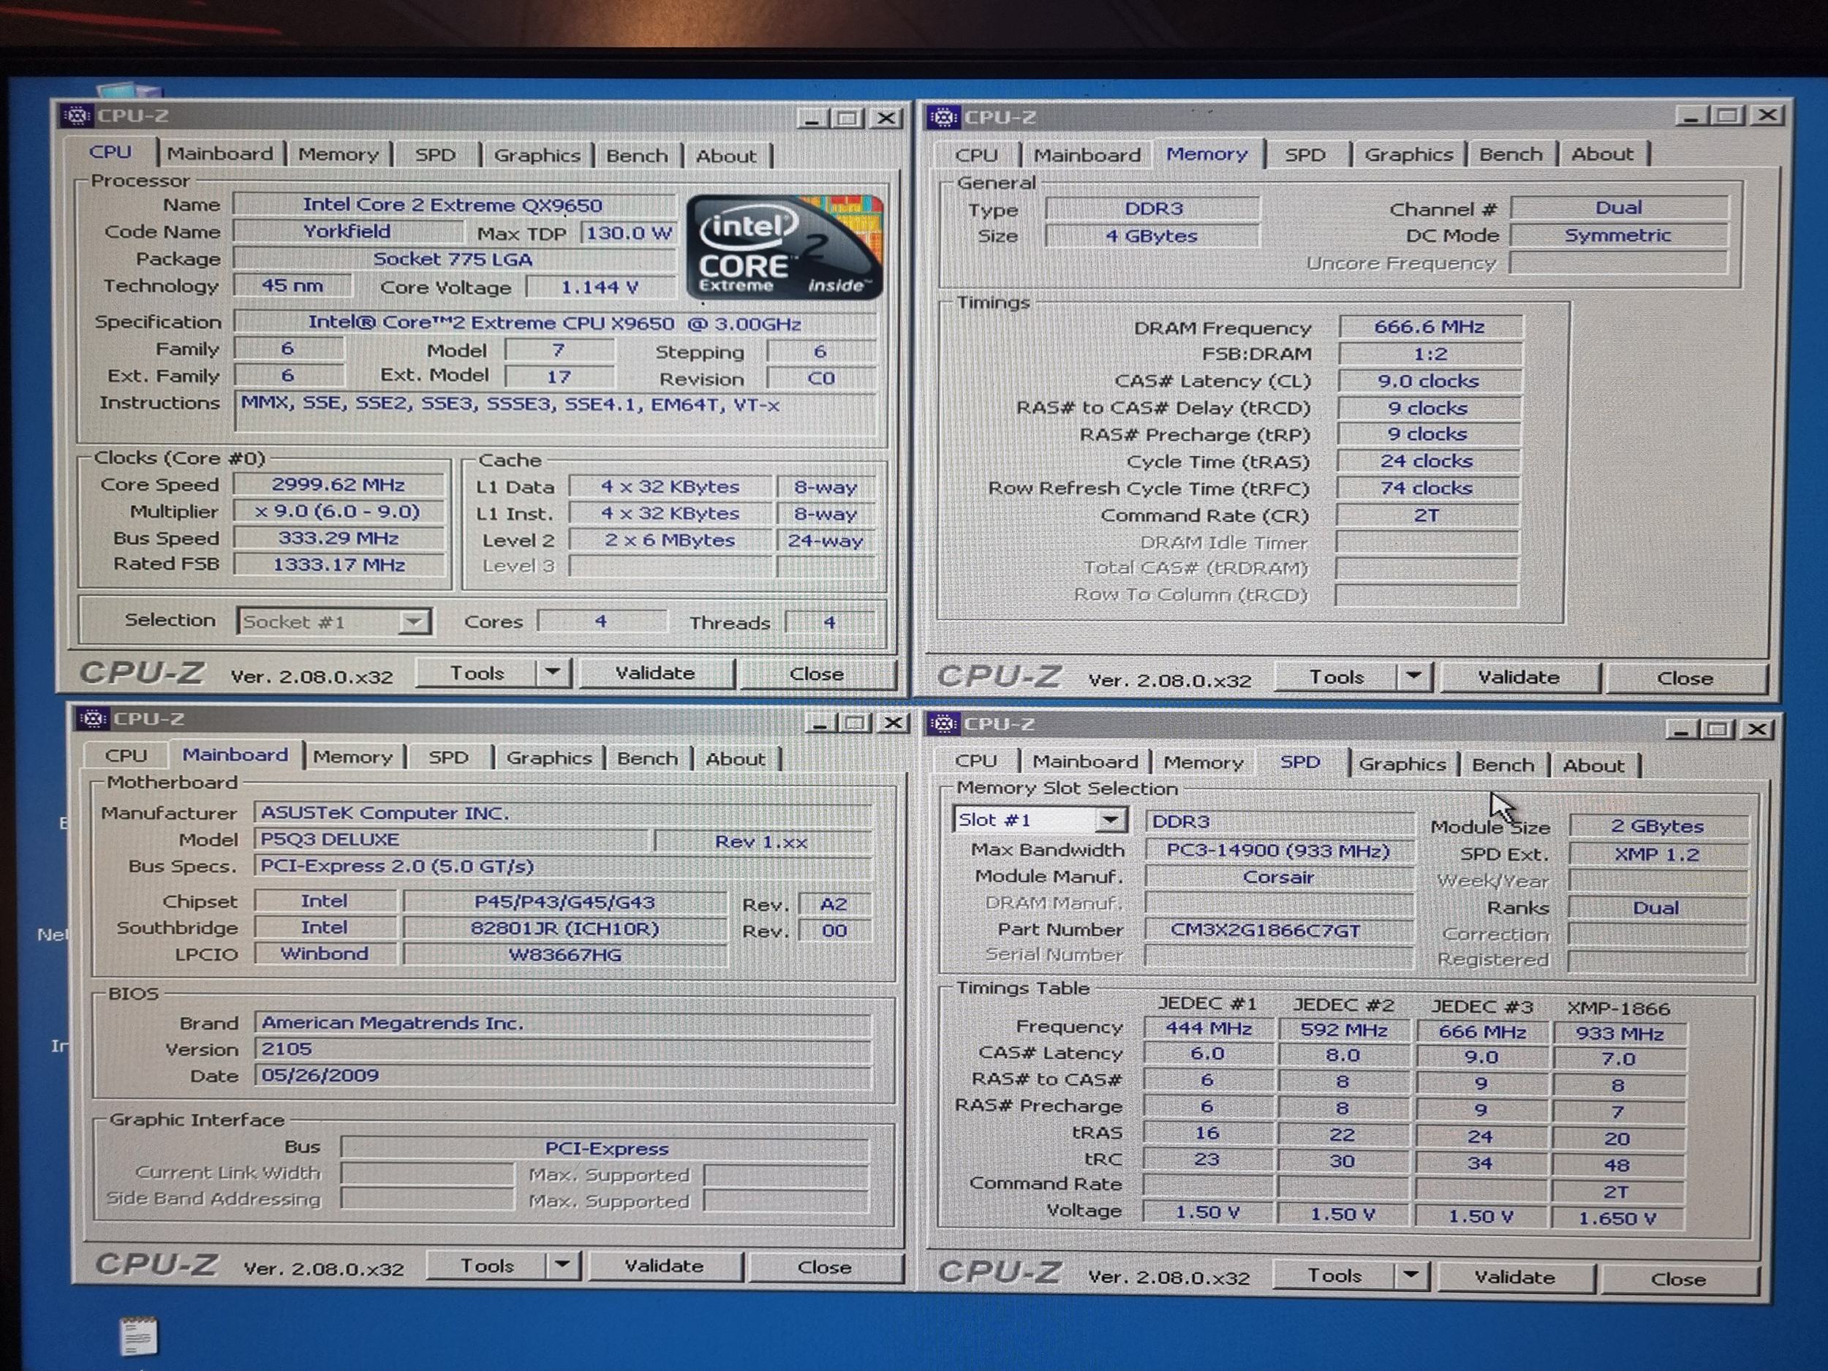Screen dimensions: 1828x1371
Task: Select the notepad file icon on the desktop
Action: click(138, 1335)
